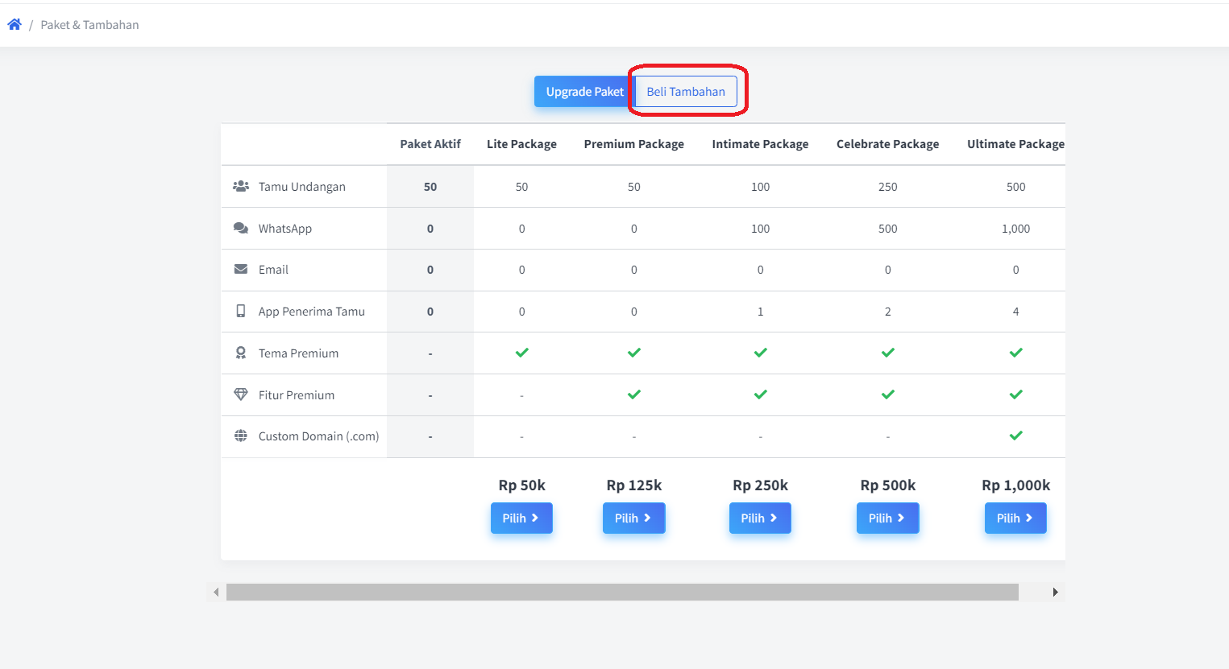Click the Rp 125k price text
The image size is (1229, 669).
click(x=634, y=485)
